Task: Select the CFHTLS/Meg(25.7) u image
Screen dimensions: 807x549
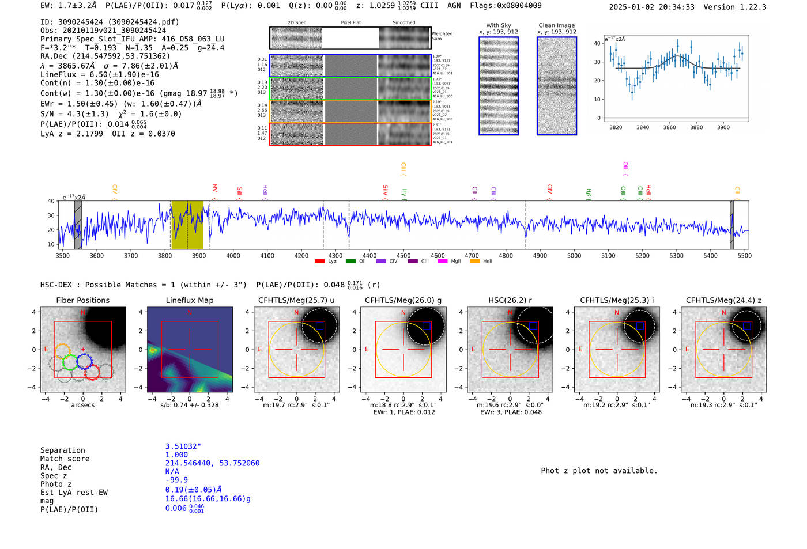Action: 296,350
